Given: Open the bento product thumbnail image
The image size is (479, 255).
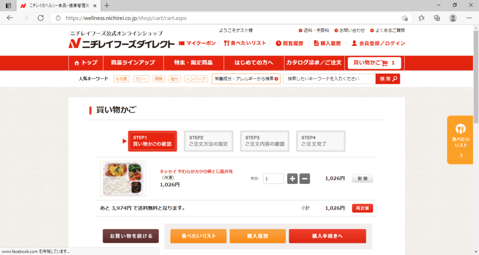Looking at the screenshot, I should 123,178.
